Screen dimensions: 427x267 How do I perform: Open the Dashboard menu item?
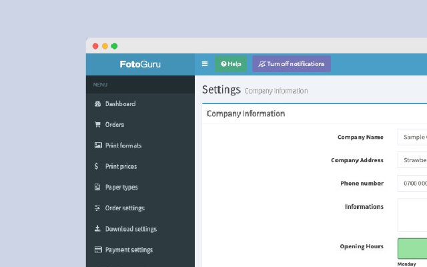pyautogui.click(x=140, y=103)
